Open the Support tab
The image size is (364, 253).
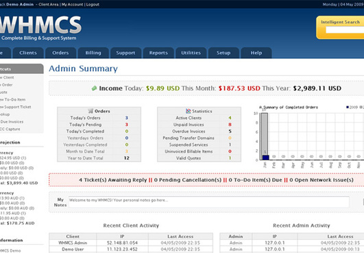(126, 53)
